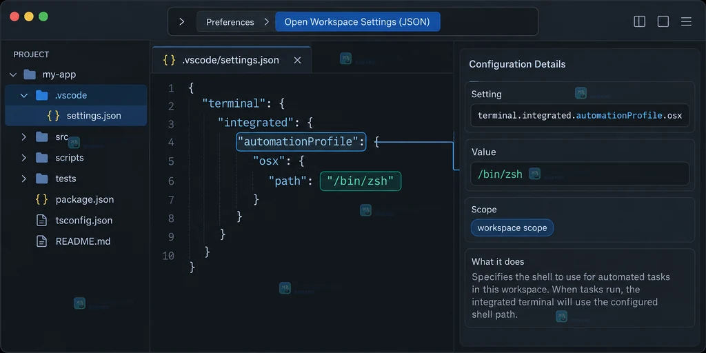706x353 pixels.
Task: Select the scripts folder label
Action: tap(70, 158)
